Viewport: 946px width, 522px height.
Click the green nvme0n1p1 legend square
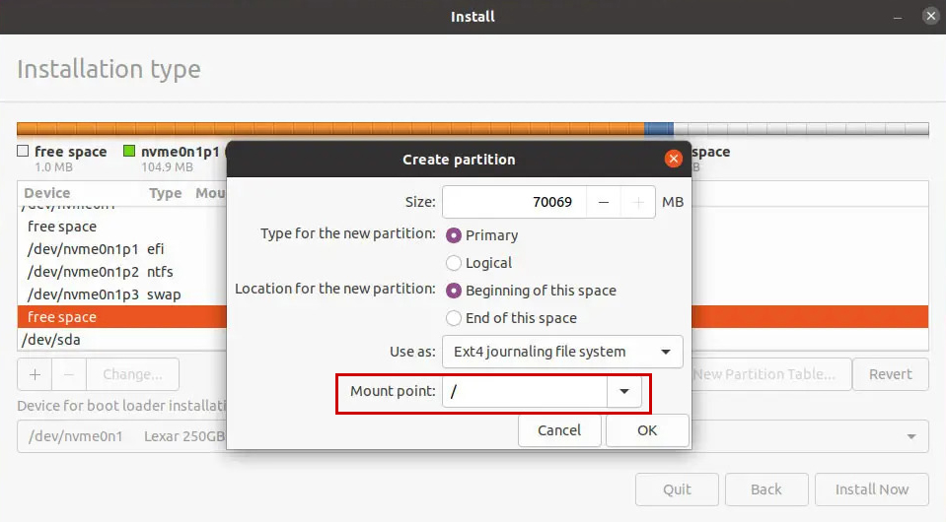pyautogui.click(x=129, y=152)
